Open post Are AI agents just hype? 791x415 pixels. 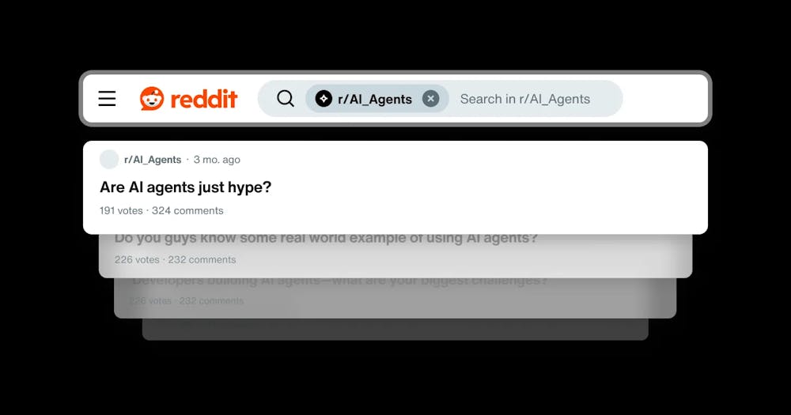point(186,187)
